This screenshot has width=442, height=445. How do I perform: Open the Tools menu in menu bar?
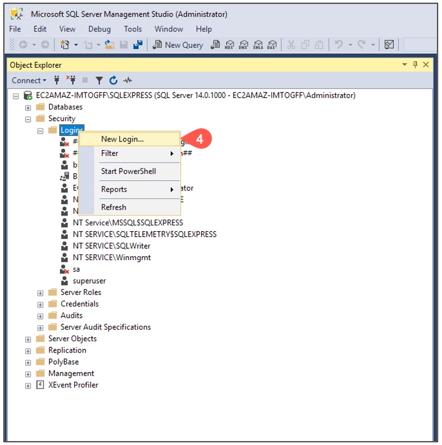pyautogui.click(x=132, y=29)
